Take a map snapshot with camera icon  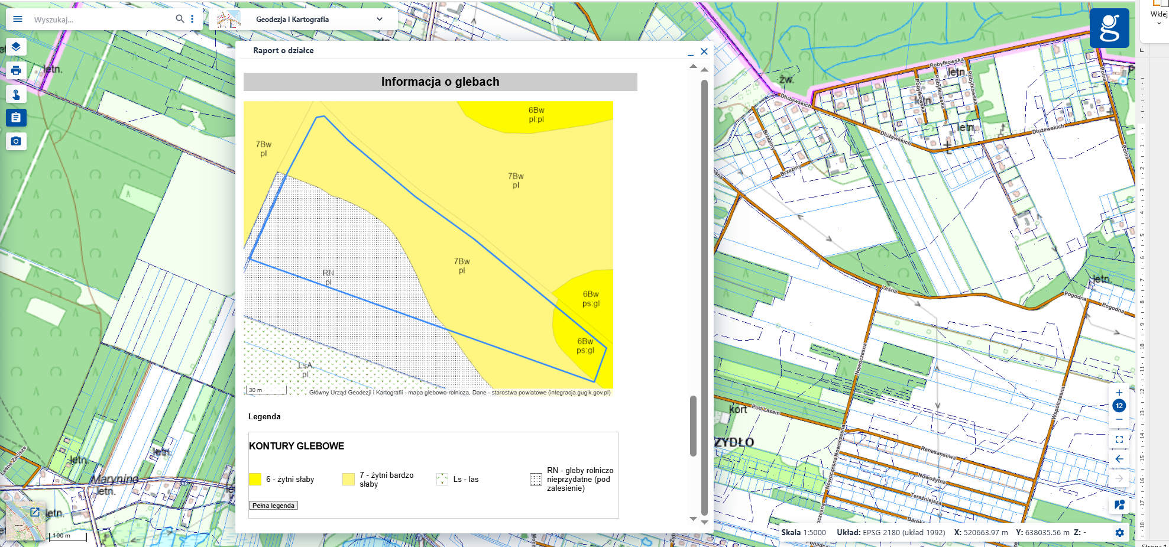coord(16,141)
